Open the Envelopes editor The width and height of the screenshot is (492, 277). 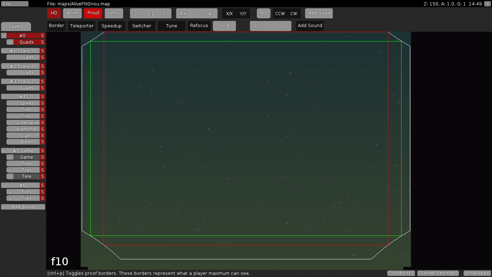[477, 273]
